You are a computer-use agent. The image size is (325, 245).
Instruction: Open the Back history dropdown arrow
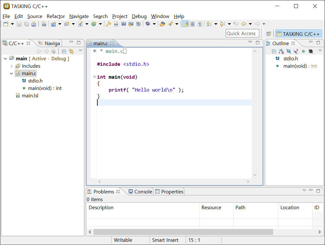click(x=251, y=24)
